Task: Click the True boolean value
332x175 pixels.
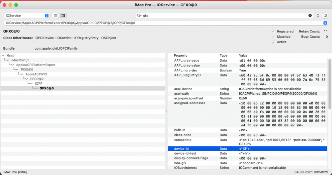Action: (x=242, y=70)
